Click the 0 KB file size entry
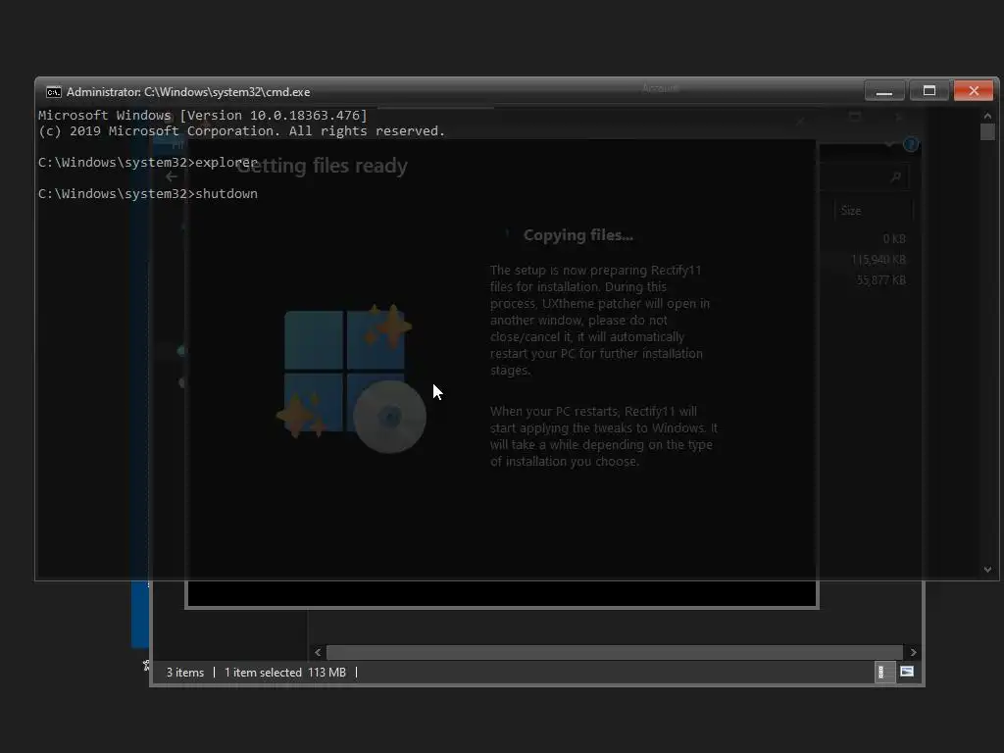The height and width of the screenshot is (753, 1004). point(894,239)
